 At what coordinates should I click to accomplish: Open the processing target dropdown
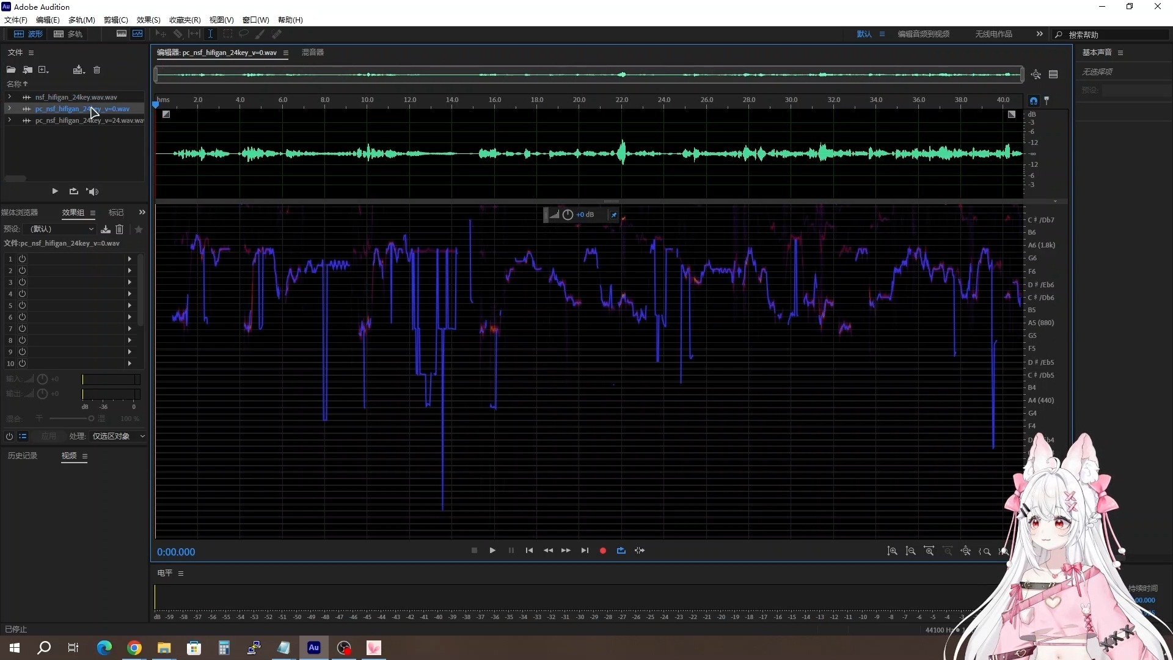point(119,436)
